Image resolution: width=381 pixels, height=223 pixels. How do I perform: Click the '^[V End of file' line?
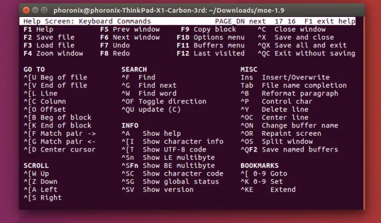point(56,85)
